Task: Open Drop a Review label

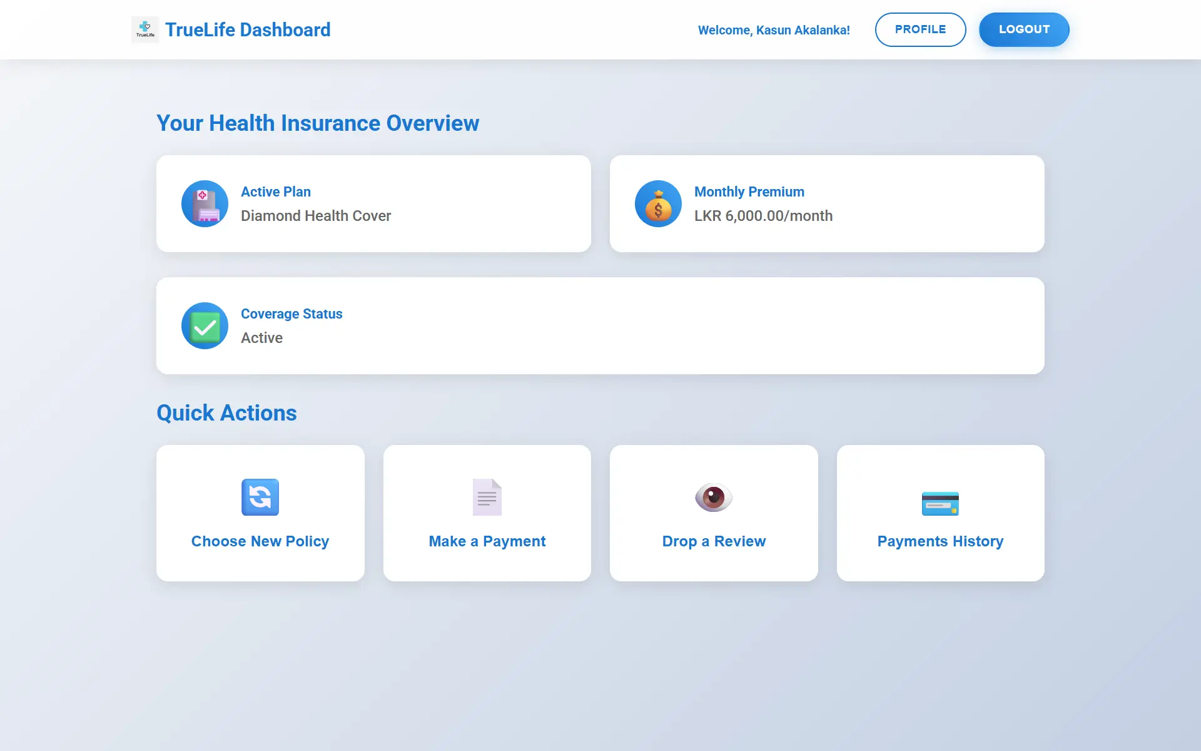Action: click(714, 541)
